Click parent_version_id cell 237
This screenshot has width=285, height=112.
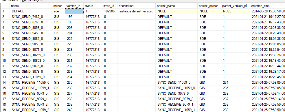(236, 99)
